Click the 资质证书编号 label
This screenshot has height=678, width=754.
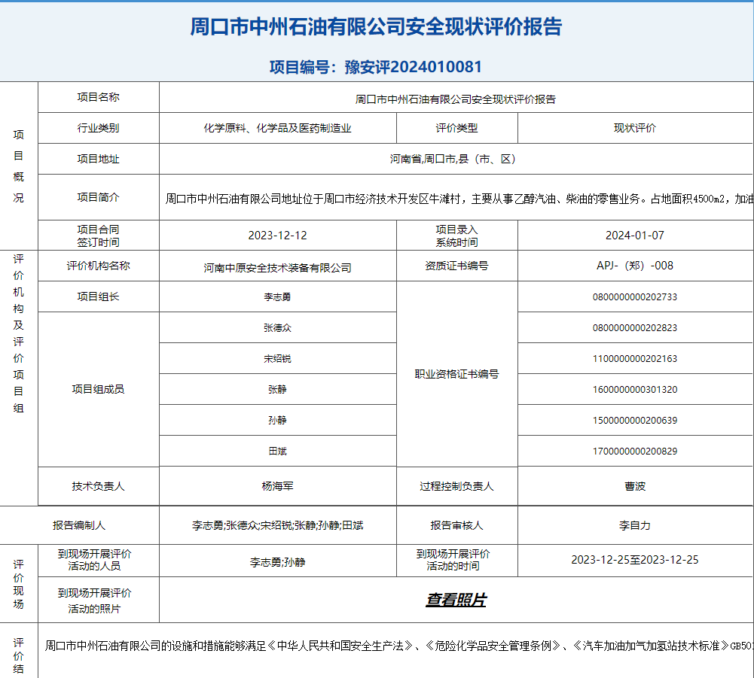pyautogui.click(x=456, y=266)
